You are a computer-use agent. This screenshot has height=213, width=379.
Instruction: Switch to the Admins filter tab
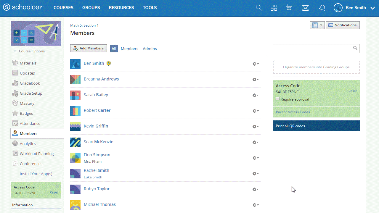pyautogui.click(x=150, y=49)
